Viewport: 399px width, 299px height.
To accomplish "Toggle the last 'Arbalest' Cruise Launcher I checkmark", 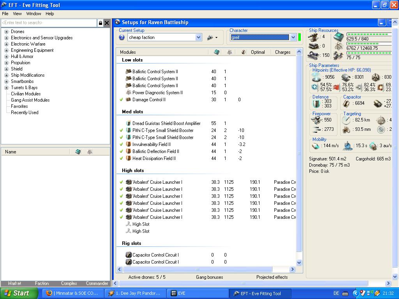I will (x=122, y=217).
